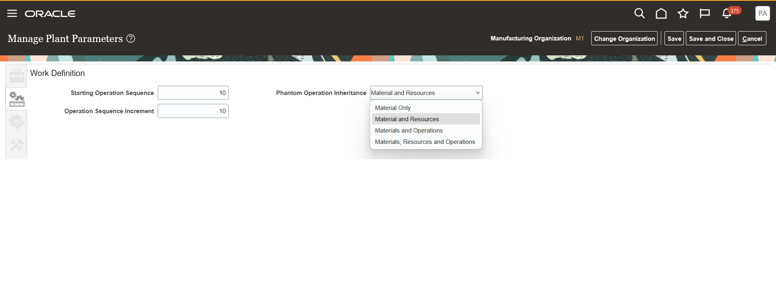Click the Starting Operation Sequence label
This screenshot has height=291, width=776.
(112, 93)
